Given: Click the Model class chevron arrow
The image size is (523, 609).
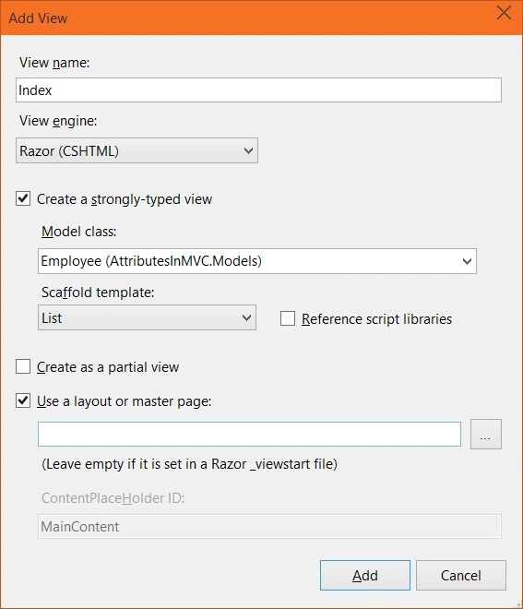Looking at the screenshot, I should 467,261.
